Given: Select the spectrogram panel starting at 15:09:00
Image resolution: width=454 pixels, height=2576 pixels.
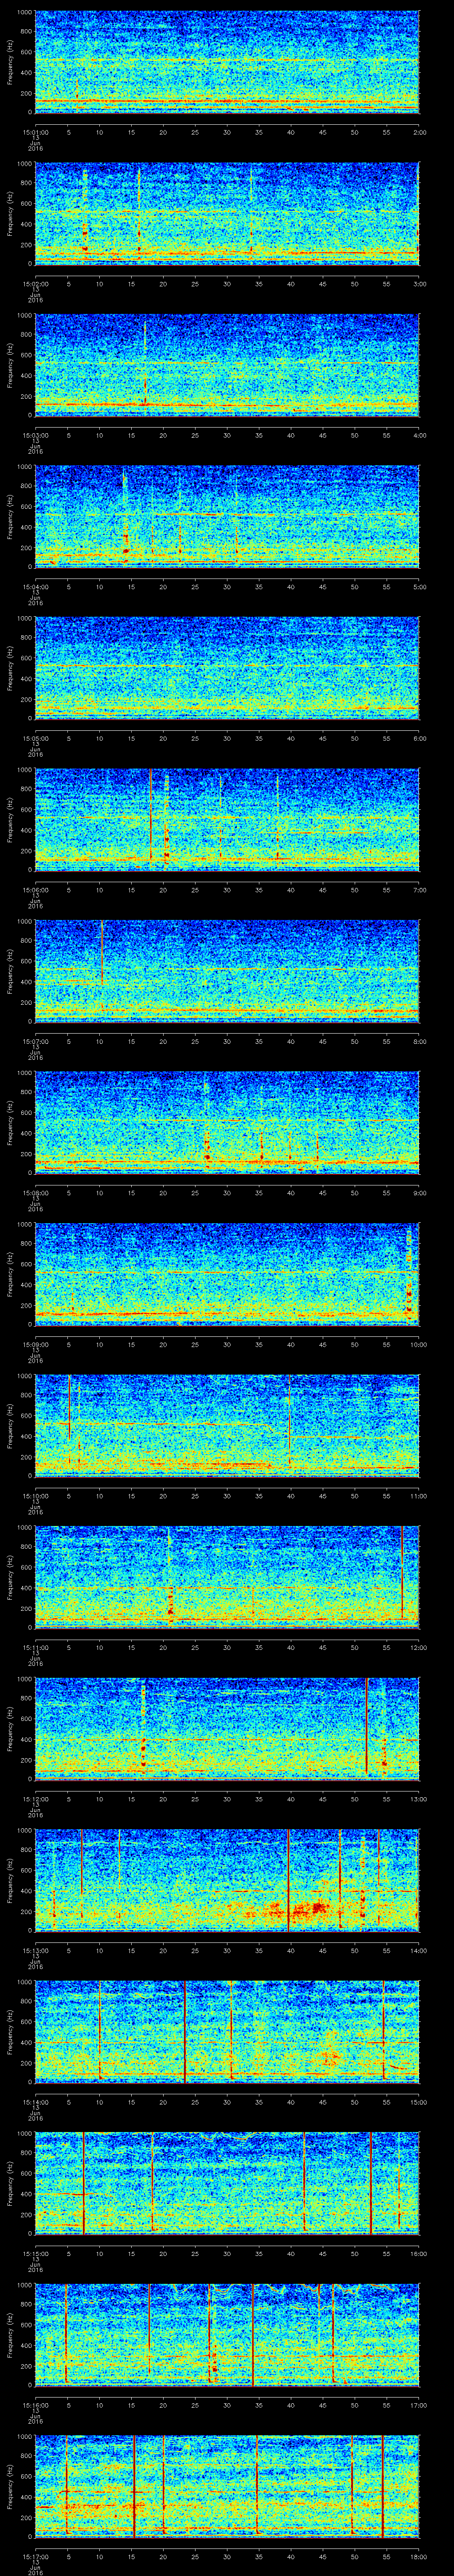Looking at the screenshot, I should pyautogui.click(x=227, y=1273).
